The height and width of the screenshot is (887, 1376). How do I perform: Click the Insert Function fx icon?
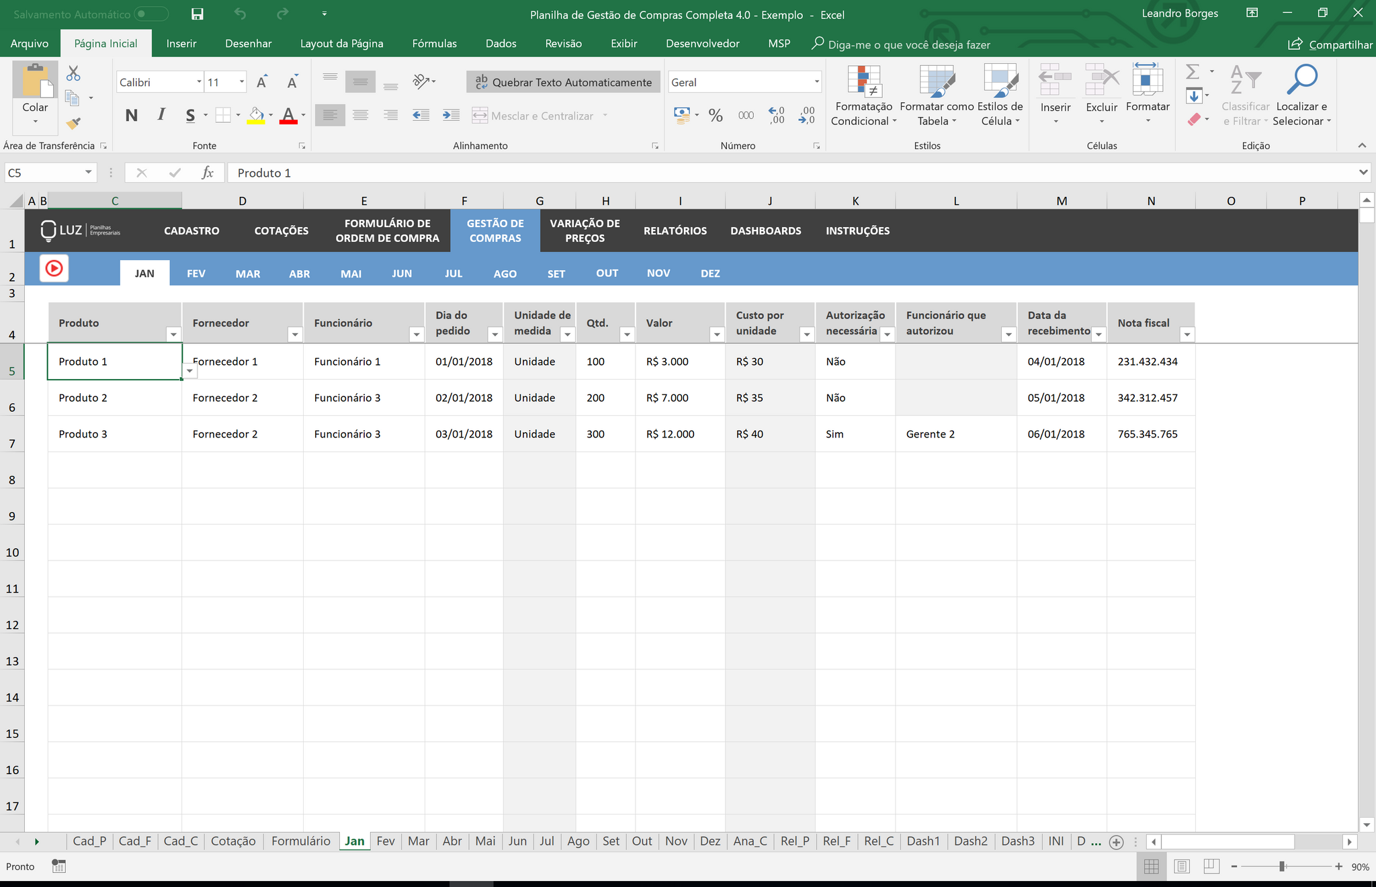tap(208, 173)
